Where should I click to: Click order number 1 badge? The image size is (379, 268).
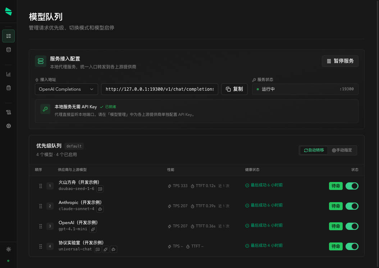coord(50,186)
